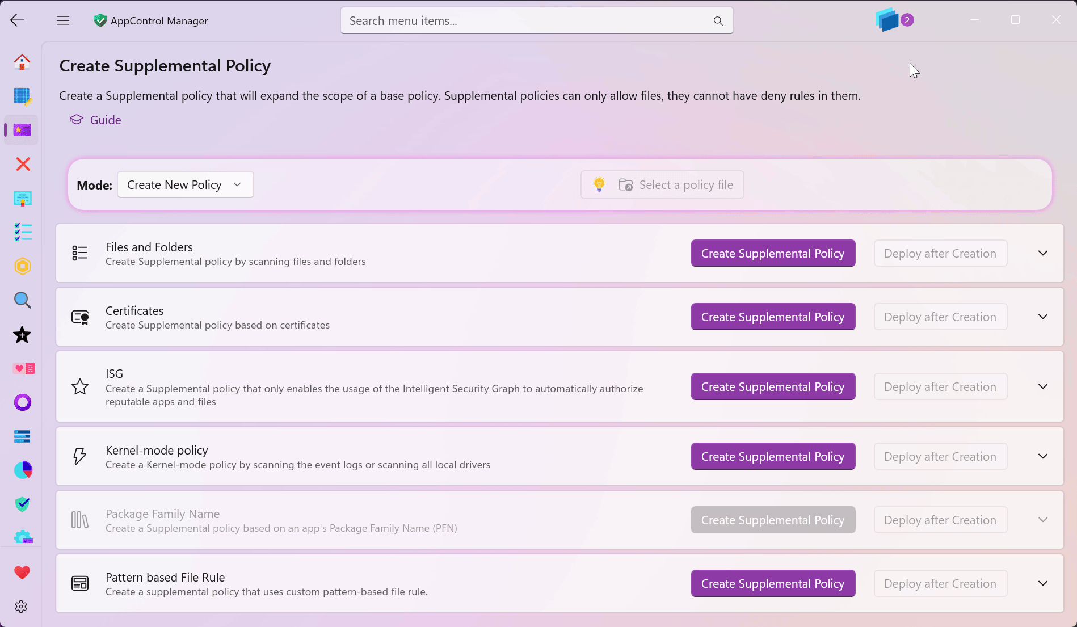This screenshot has width=1077, height=627.
Task: Create Supplemental Policy for Package Family Name
Action: 773,520
